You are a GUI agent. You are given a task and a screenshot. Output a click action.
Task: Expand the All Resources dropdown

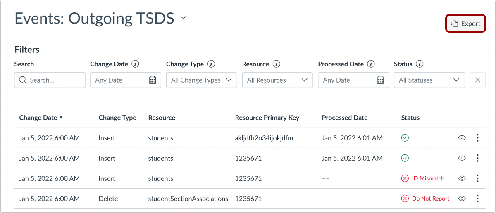point(278,80)
